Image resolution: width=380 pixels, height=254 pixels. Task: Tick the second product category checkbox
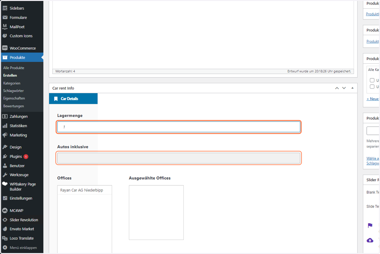[372, 87]
